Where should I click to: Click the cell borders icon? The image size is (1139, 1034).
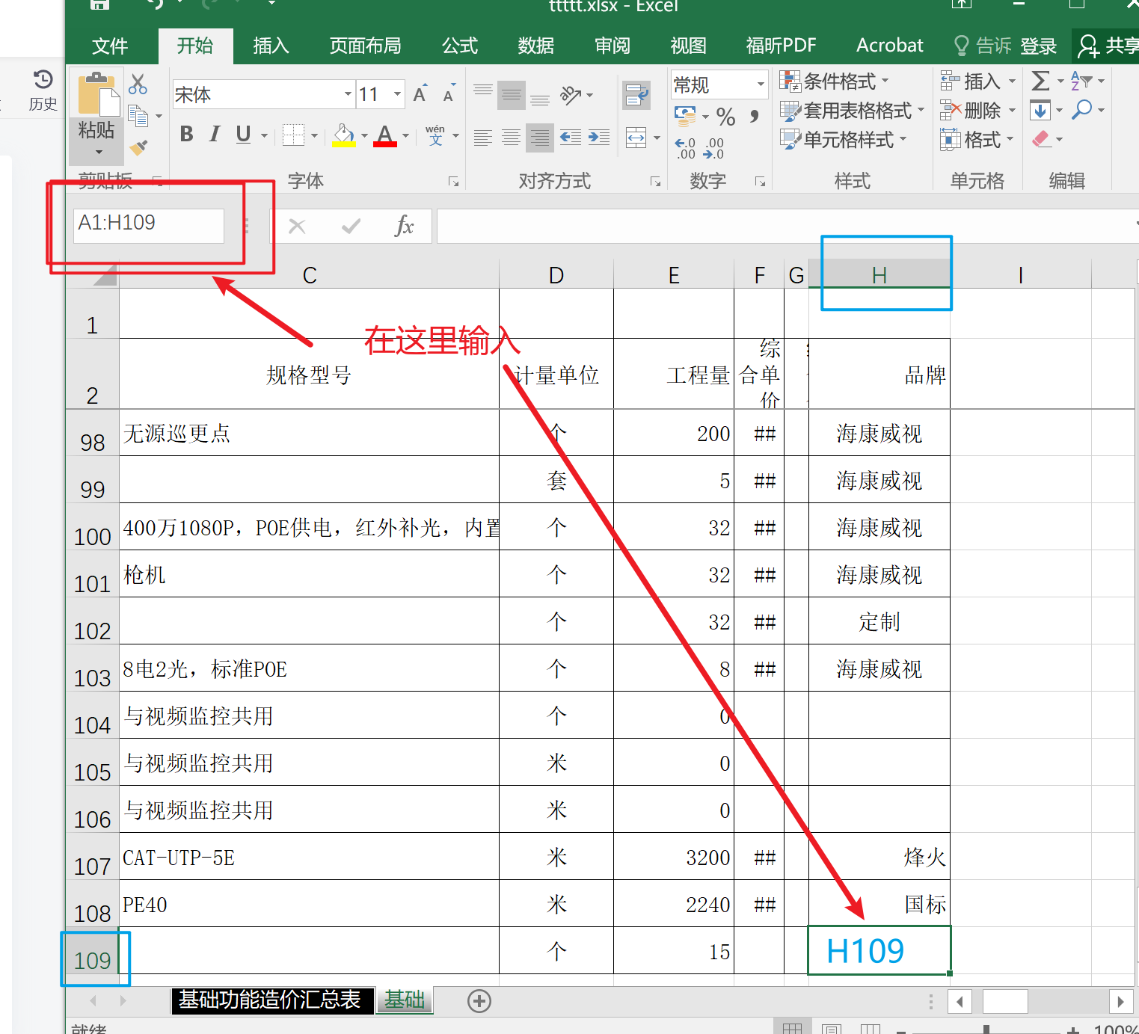[x=293, y=135]
